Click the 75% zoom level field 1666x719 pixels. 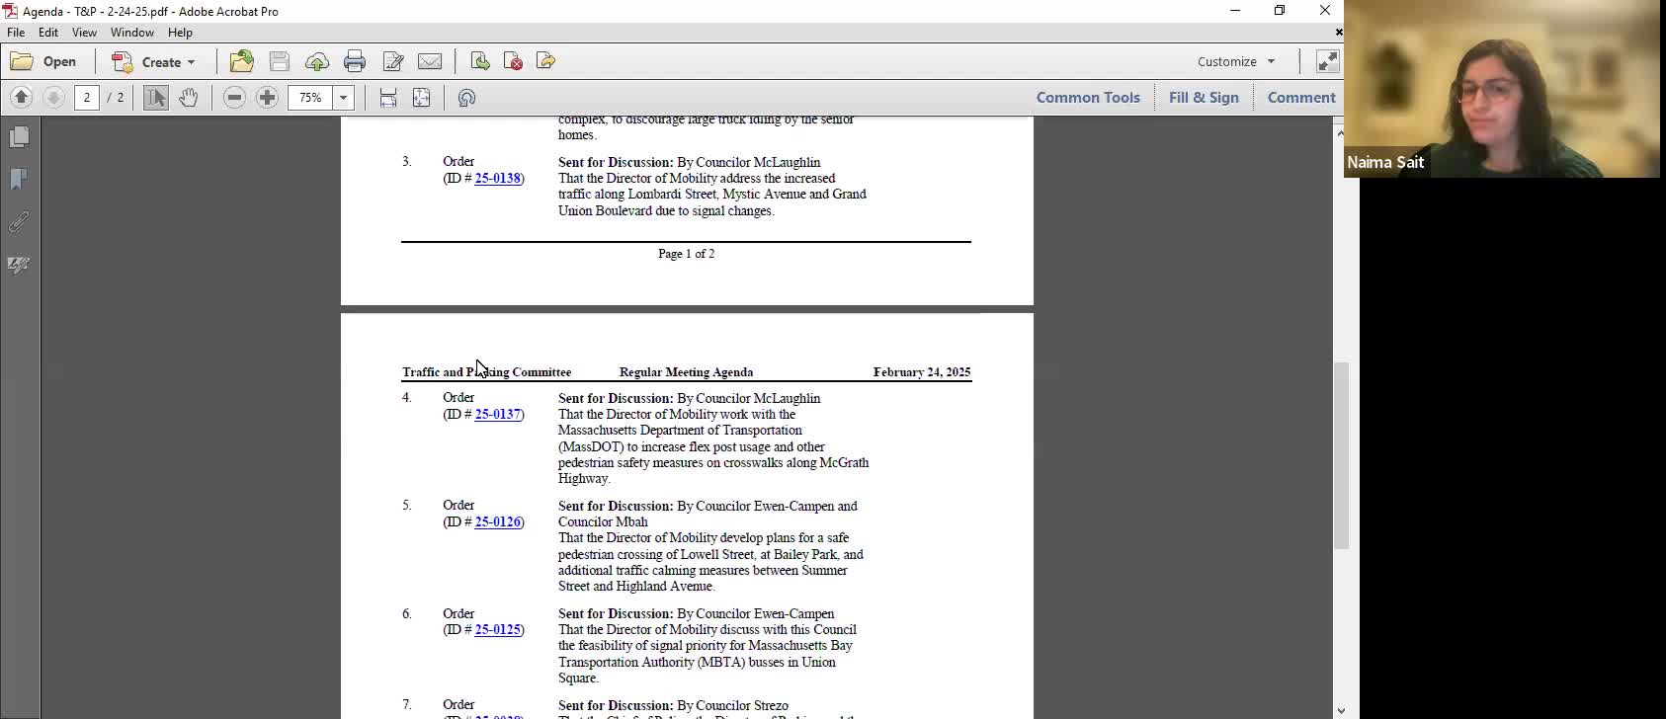[310, 97]
